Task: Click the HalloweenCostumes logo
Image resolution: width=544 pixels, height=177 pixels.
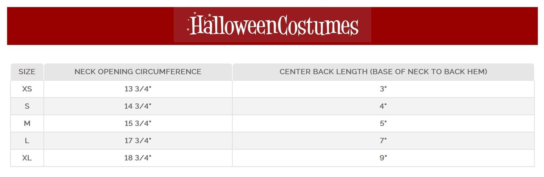Action: [272, 25]
